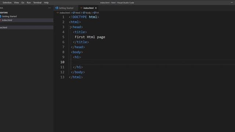
Task: Click line number 13 in gutter
Action: (62, 77)
